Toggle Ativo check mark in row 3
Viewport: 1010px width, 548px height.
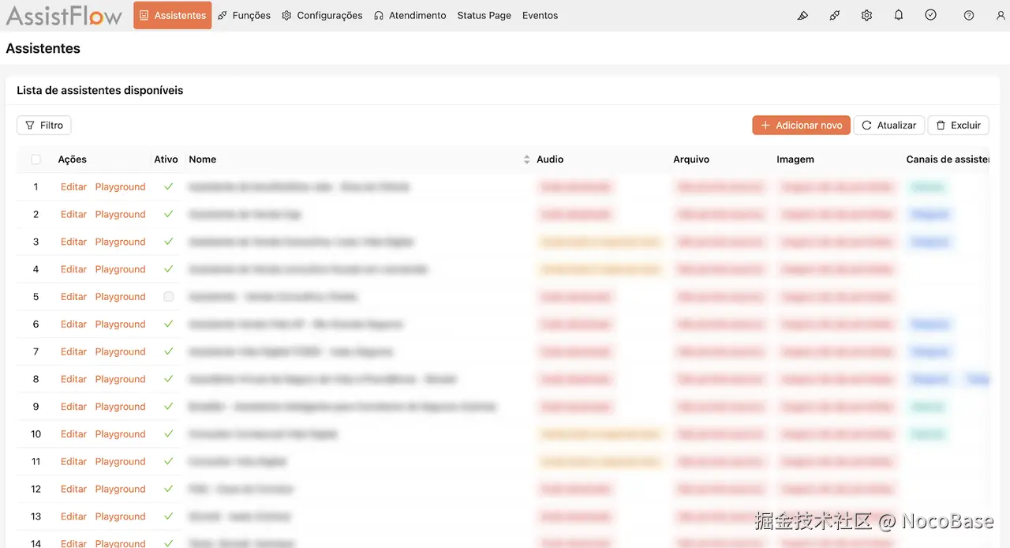[x=168, y=242]
